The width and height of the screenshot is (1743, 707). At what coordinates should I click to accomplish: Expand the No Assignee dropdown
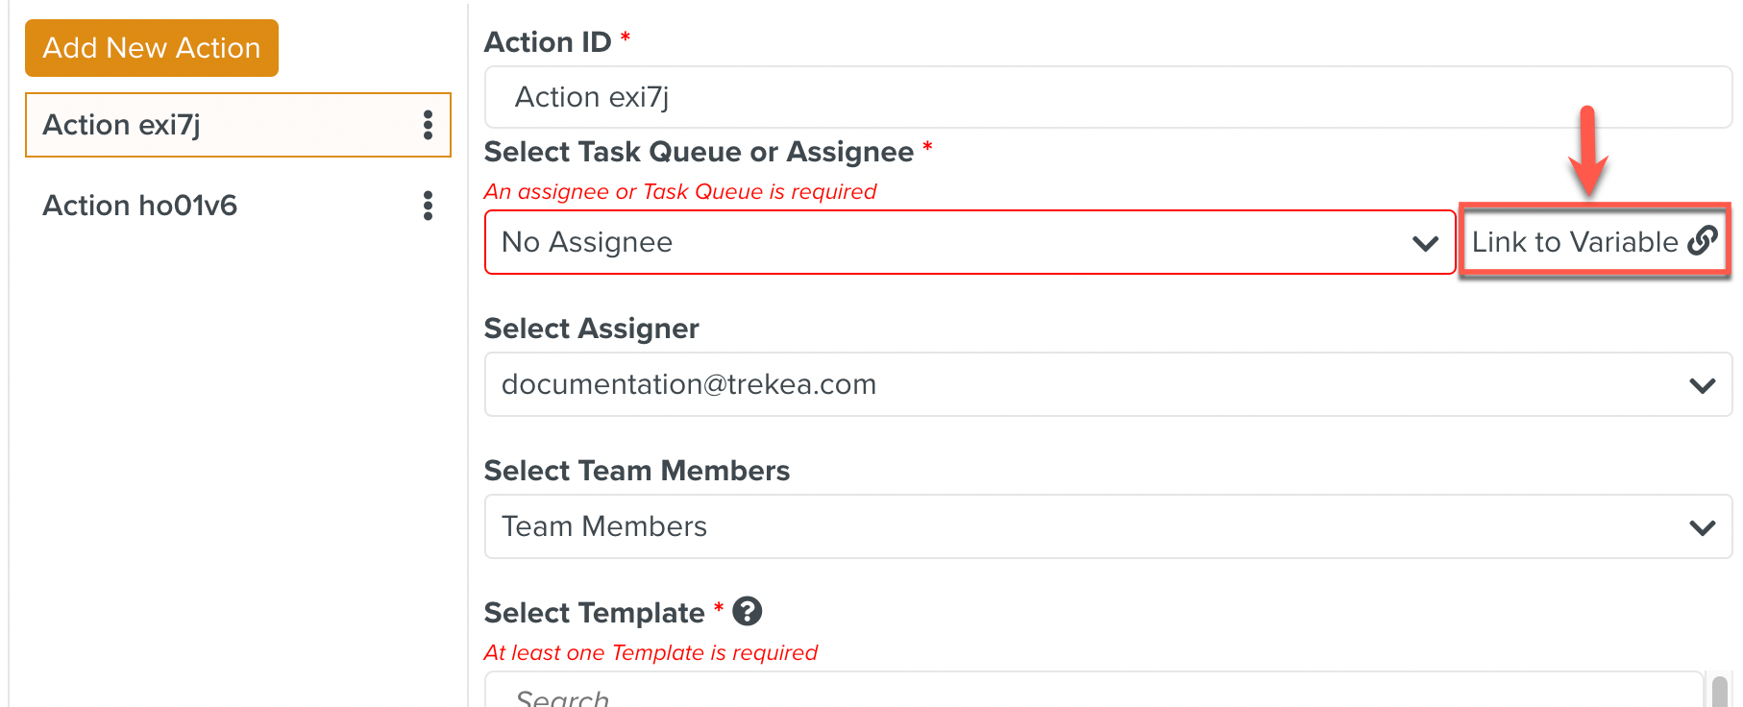[x=970, y=242]
